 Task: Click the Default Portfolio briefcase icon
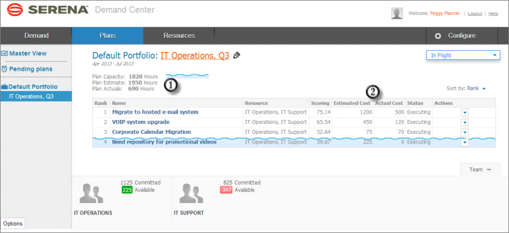point(5,87)
